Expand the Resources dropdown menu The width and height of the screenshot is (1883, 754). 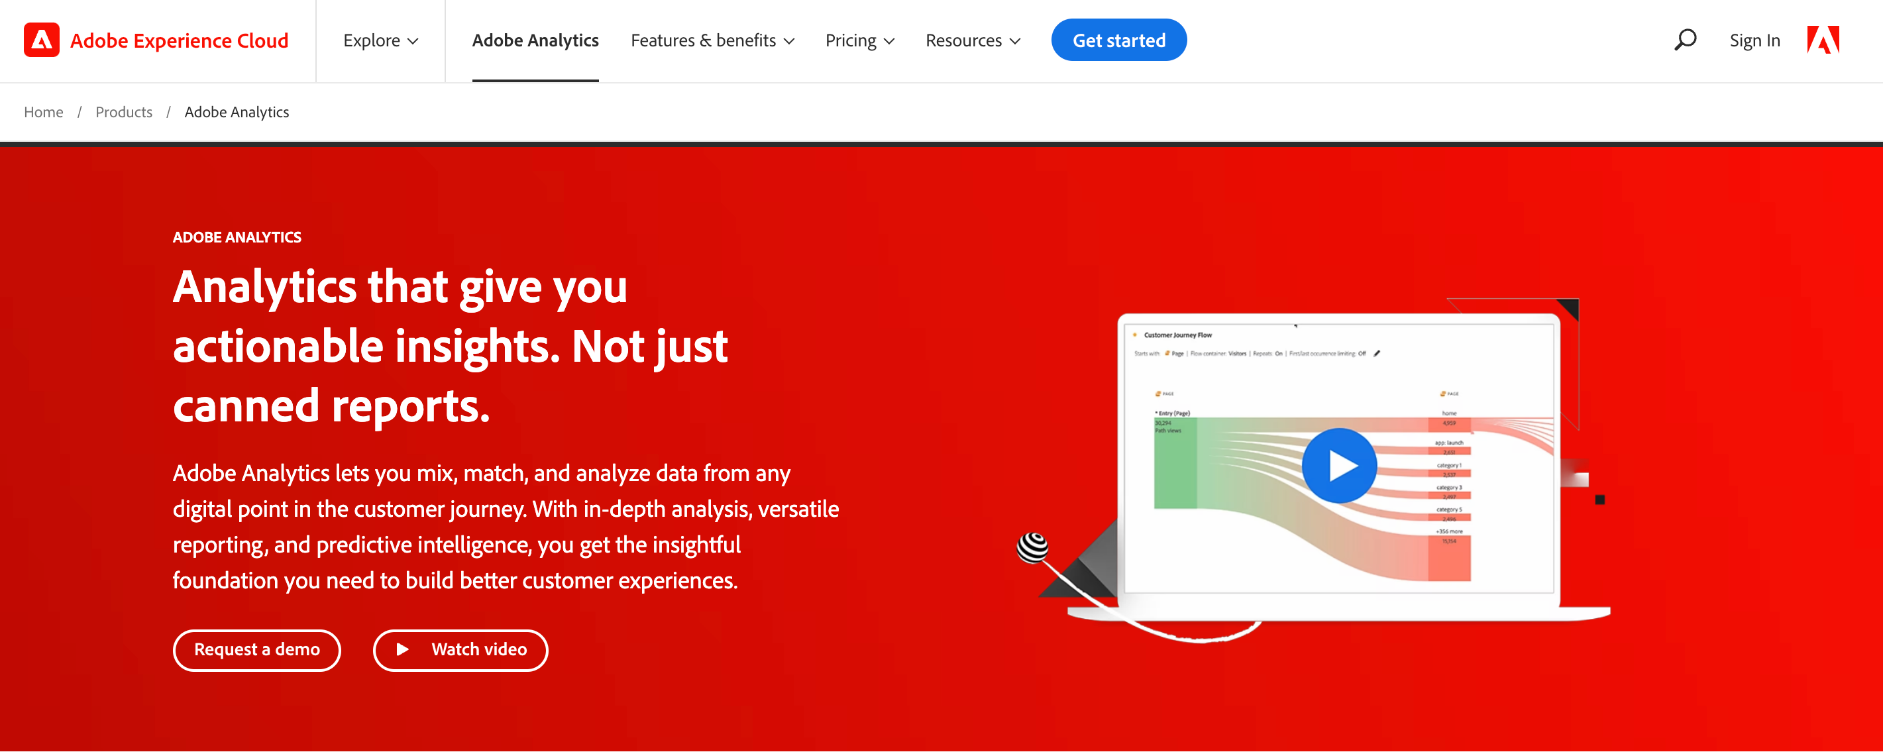[971, 40]
